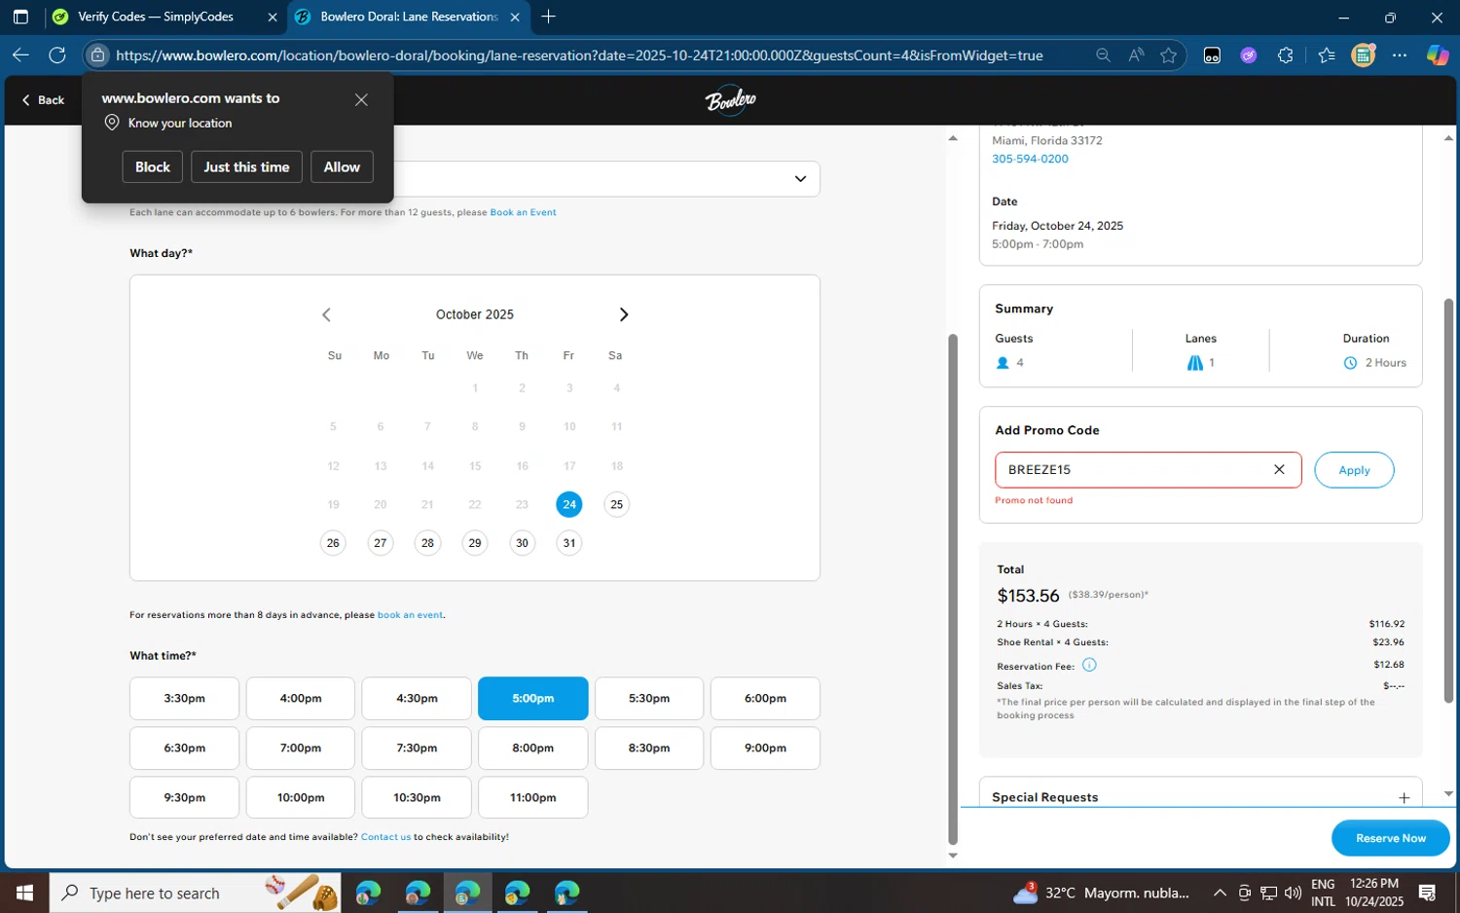This screenshot has height=913, width=1460.
Task: Click the Block location button
Action: (153, 166)
